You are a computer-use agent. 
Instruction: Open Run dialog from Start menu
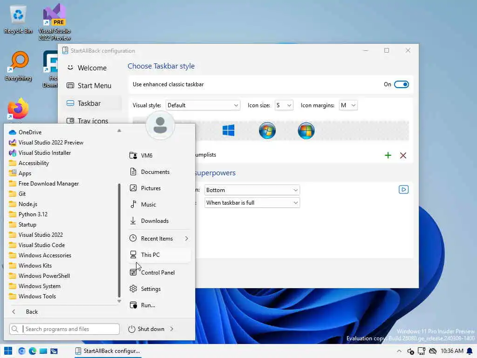(x=160, y=305)
